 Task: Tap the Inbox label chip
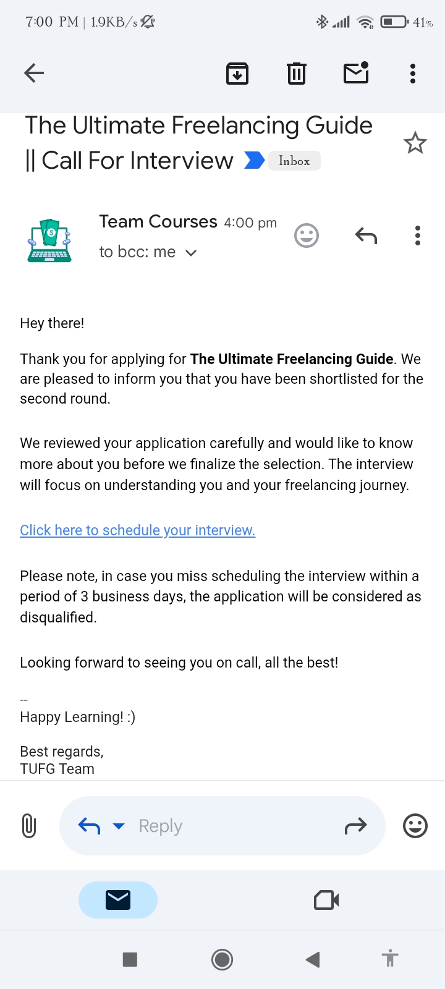[x=294, y=161]
